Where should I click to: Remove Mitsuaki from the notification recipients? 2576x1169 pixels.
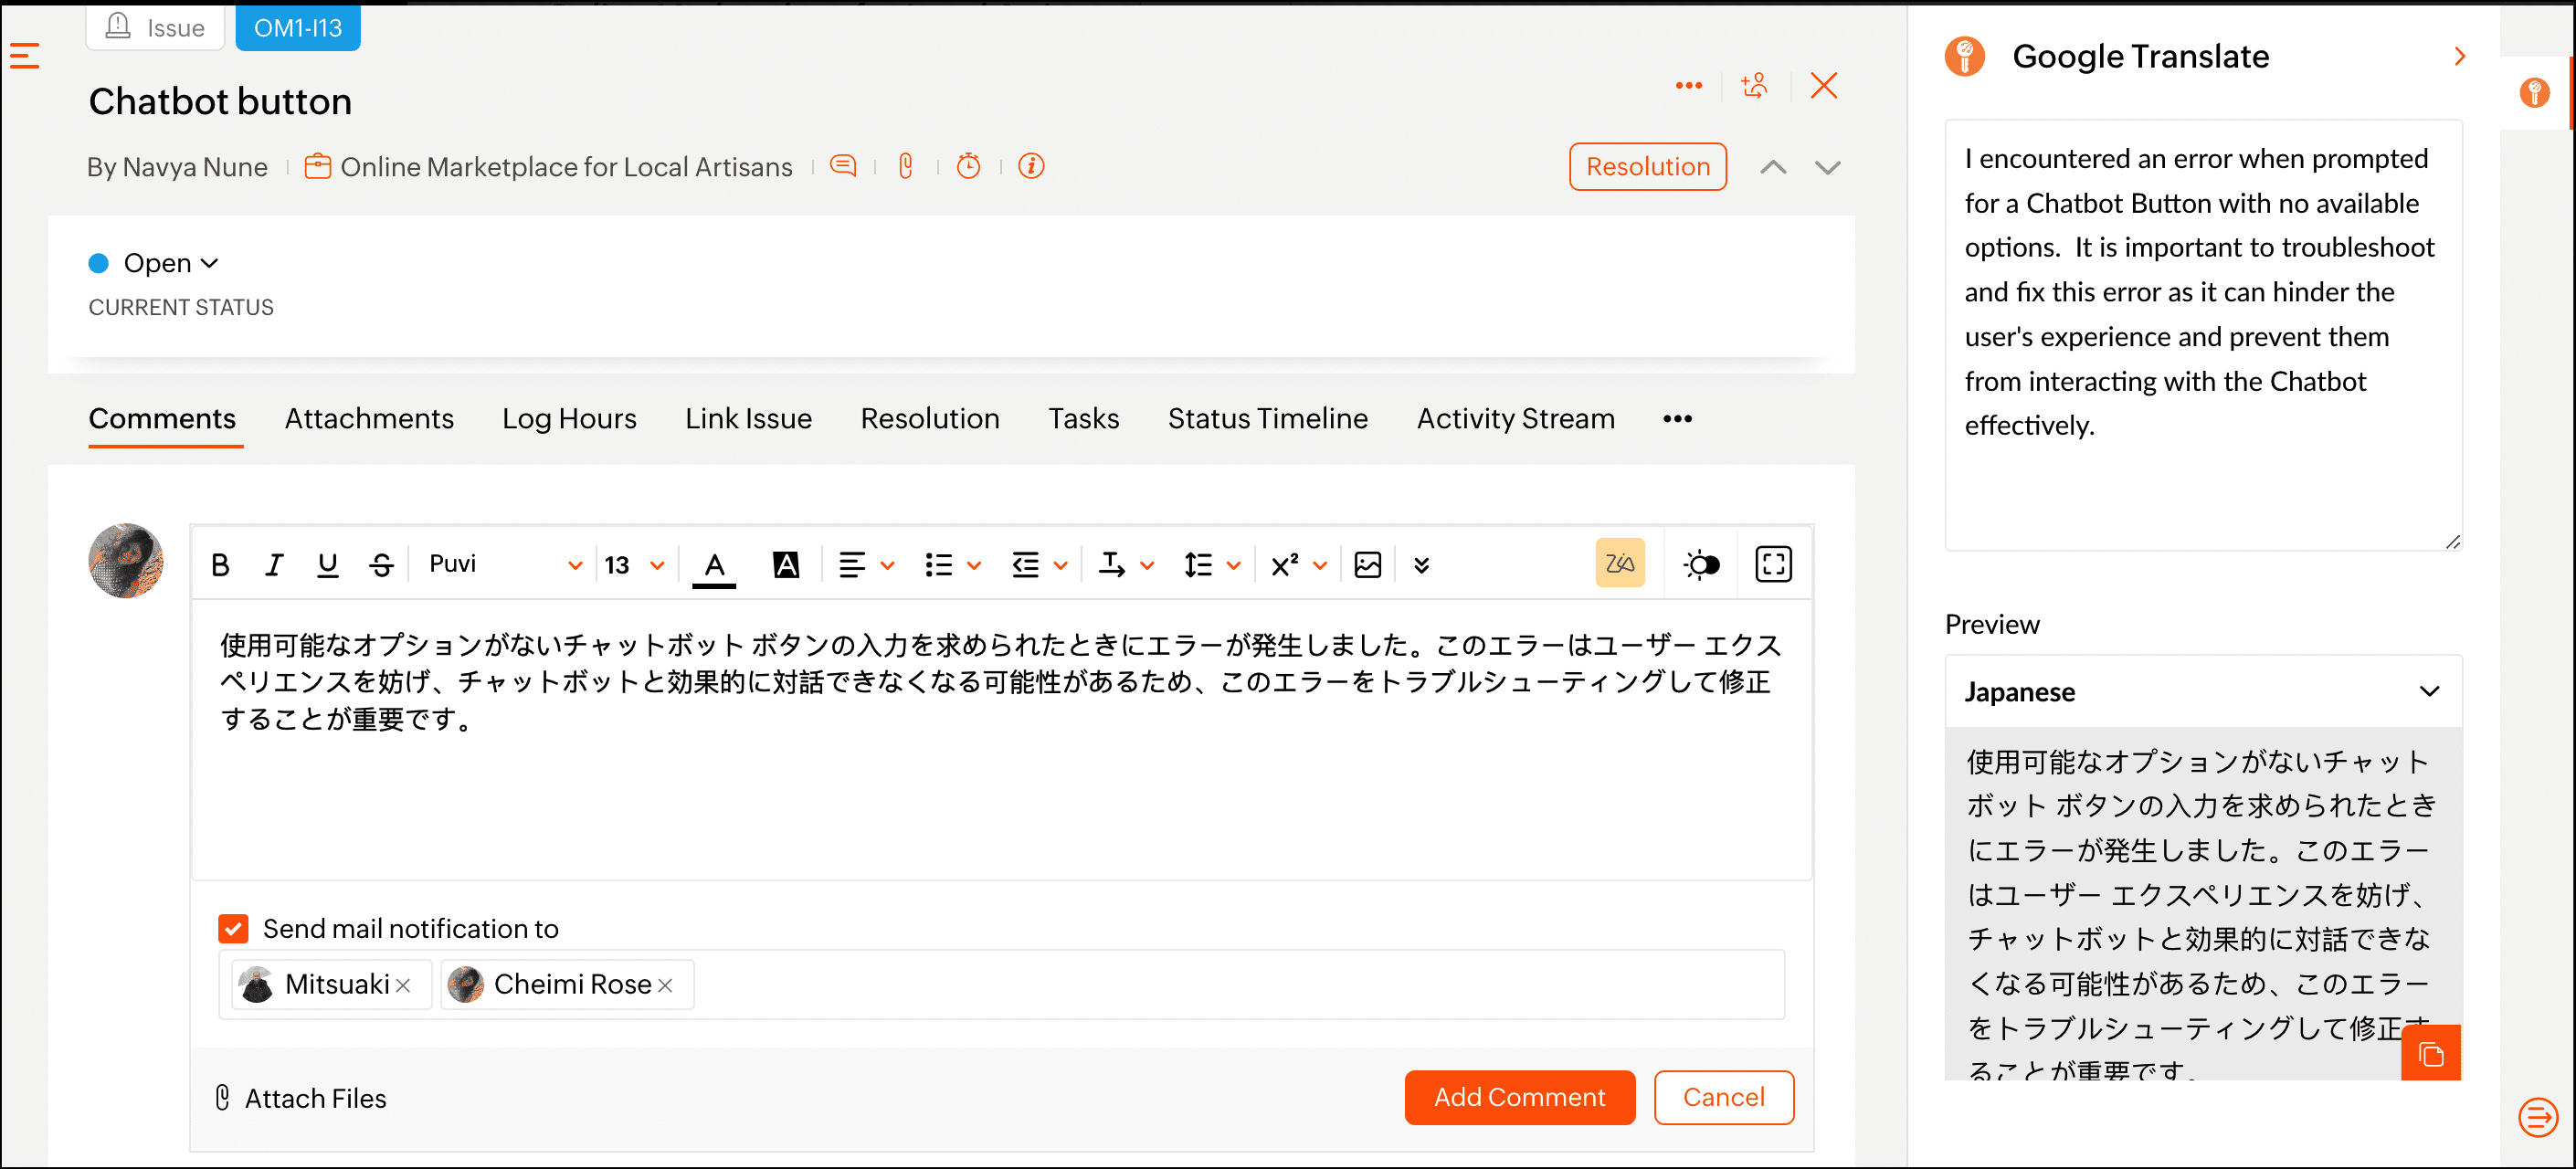pos(403,985)
